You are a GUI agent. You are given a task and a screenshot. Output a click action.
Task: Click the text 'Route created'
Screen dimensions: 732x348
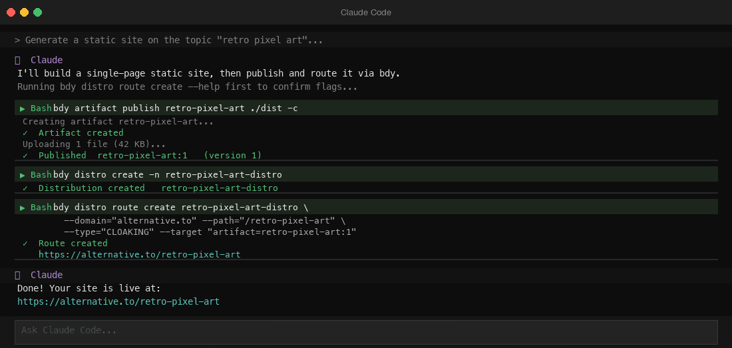click(73, 243)
